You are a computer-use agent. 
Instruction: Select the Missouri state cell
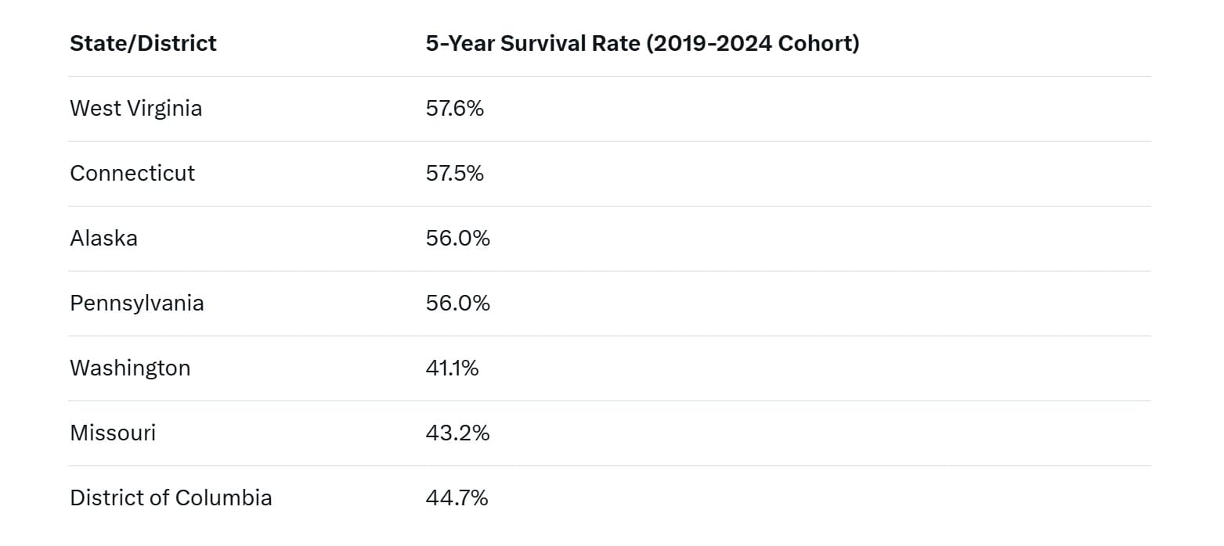coord(113,433)
